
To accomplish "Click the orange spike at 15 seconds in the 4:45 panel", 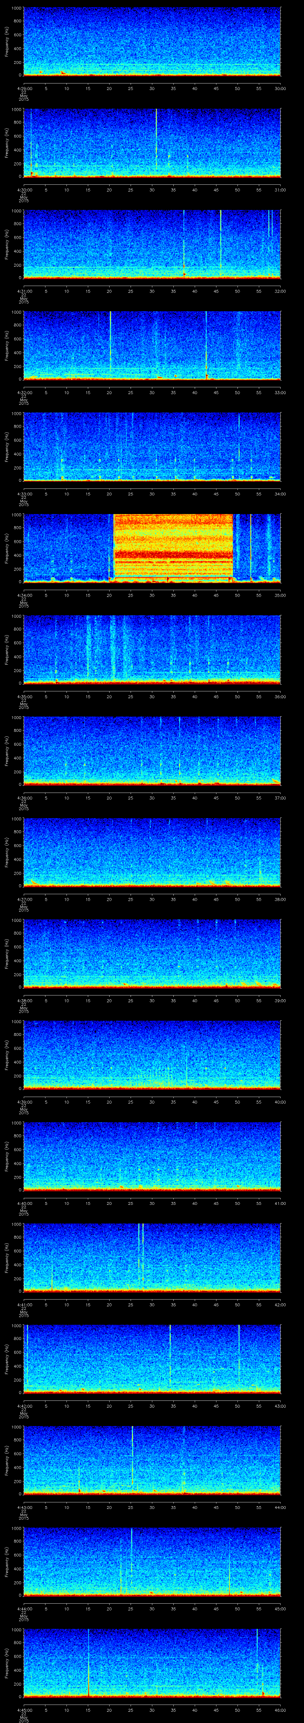I will point(88,1662).
